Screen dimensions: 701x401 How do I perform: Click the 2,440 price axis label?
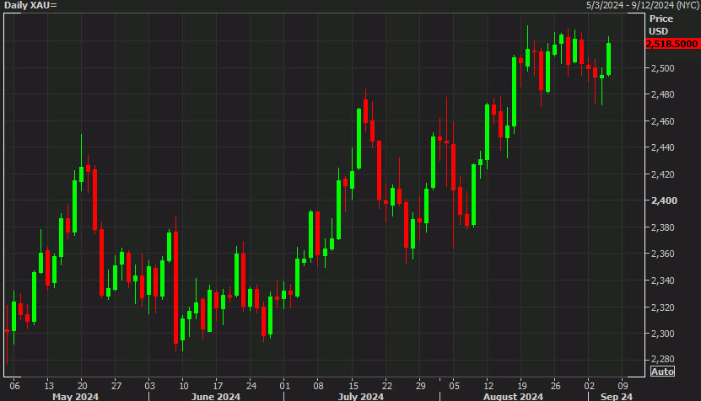[x=663, y=147]
